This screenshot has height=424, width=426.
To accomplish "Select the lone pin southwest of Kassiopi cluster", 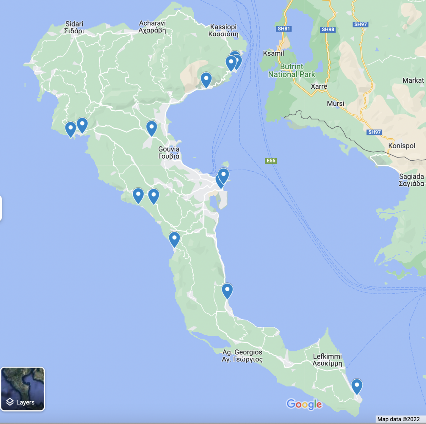I will (x=206, y=80).
